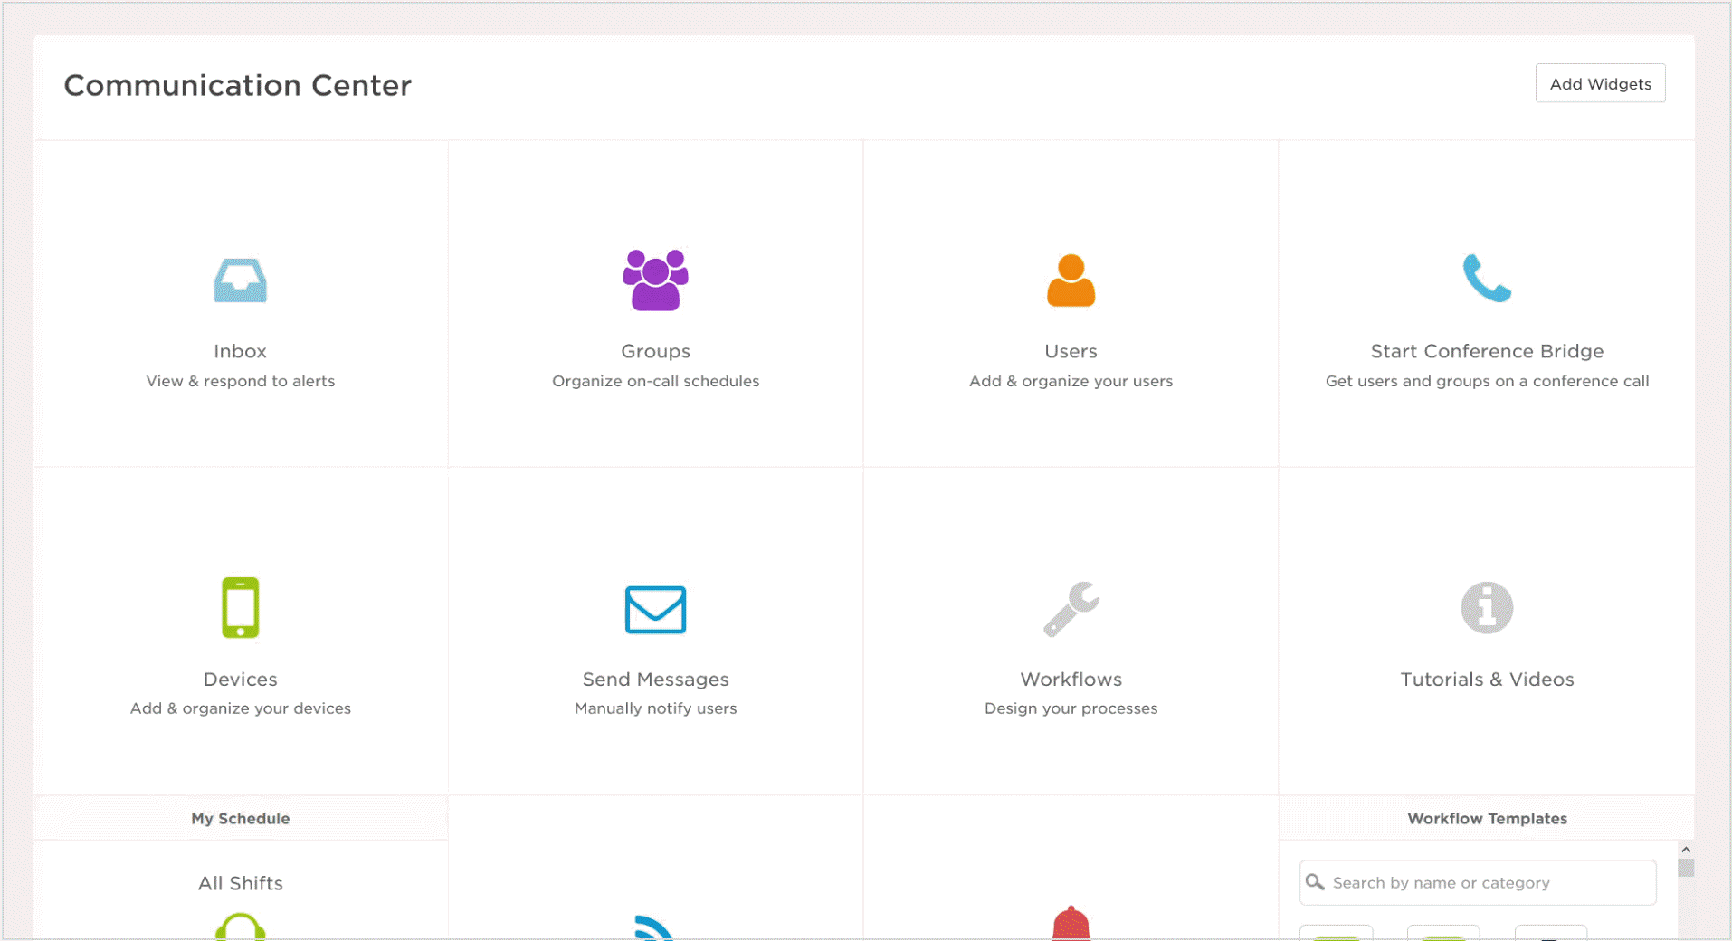This screenshot has height=941, width=1732.
Task: Click 'Organize on-call schedules' text
Action: point(655,381)
